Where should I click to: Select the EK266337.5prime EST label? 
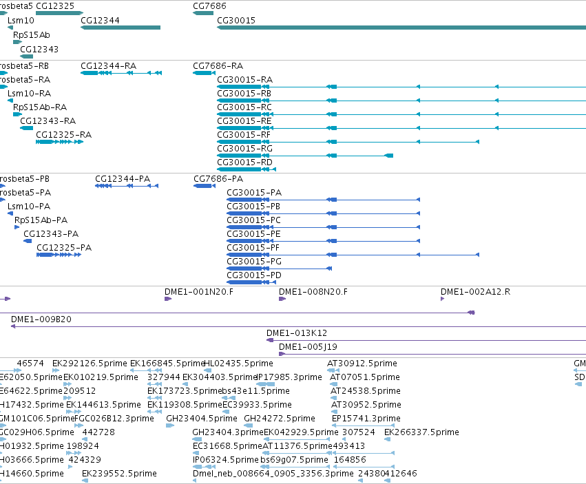coord(421,432)
